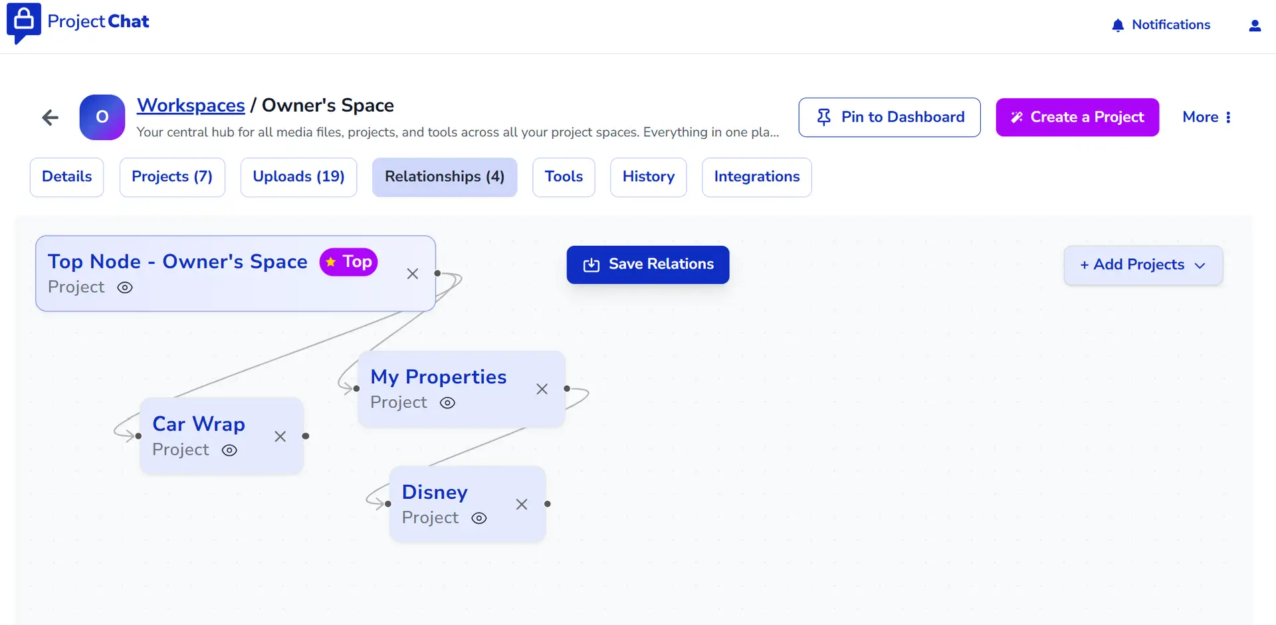
Task: Follow the Workspaces breadcrumb link
Action: click(191, 106)
